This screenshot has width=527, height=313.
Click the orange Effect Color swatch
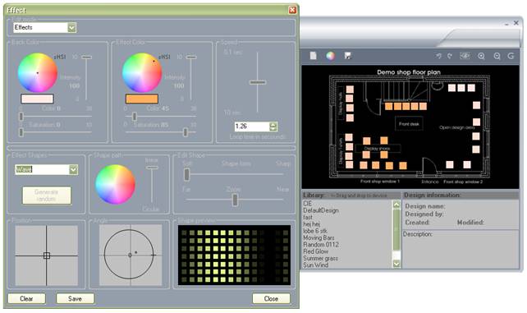142,99
